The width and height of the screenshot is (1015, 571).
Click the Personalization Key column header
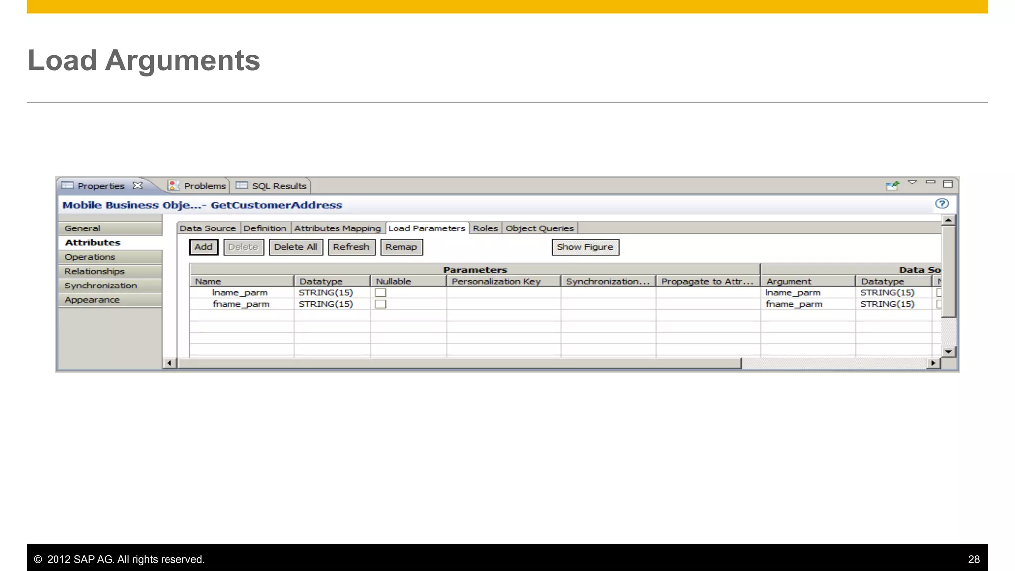[x=504, y=281]
